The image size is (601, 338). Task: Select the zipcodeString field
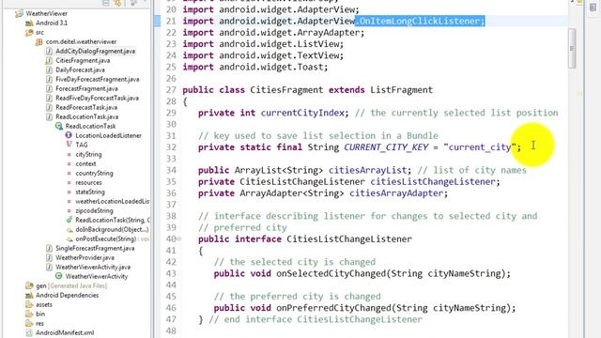(94, 210)
